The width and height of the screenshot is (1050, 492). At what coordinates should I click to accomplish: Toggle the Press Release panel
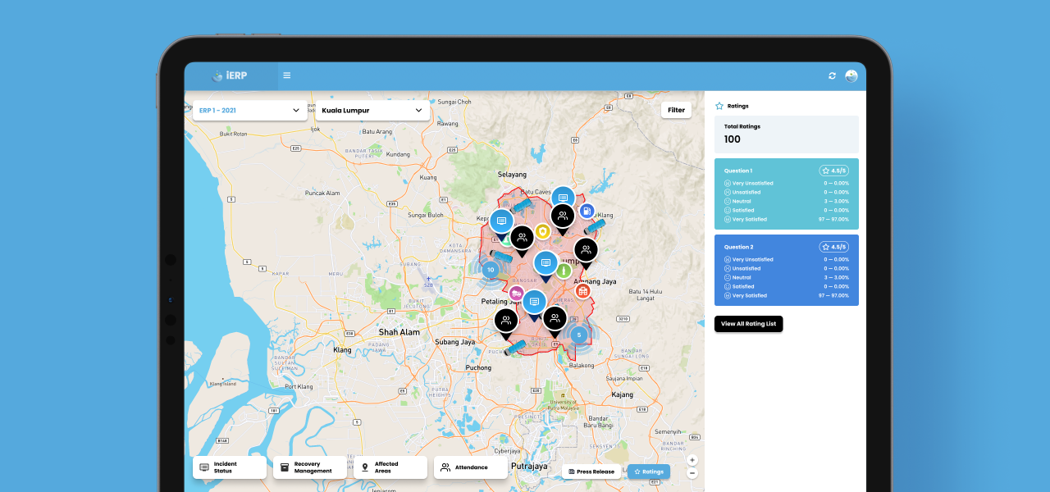[591, 471]
